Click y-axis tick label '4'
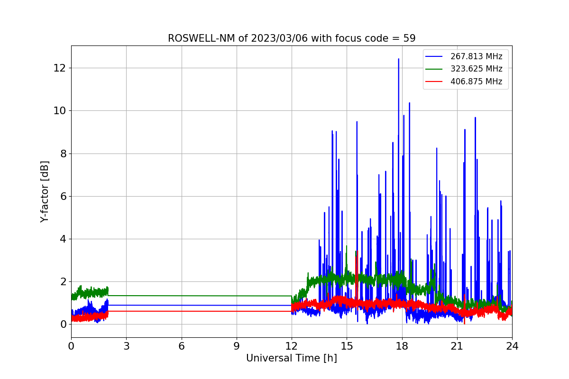Image resolution: width=569 pixels, height=379 pixels. 63,239
